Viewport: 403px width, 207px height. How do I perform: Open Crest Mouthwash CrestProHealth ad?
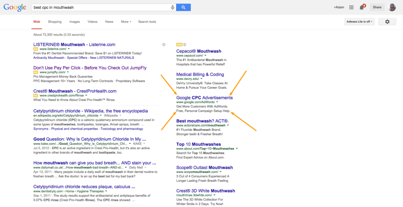[x=75, y=91]
